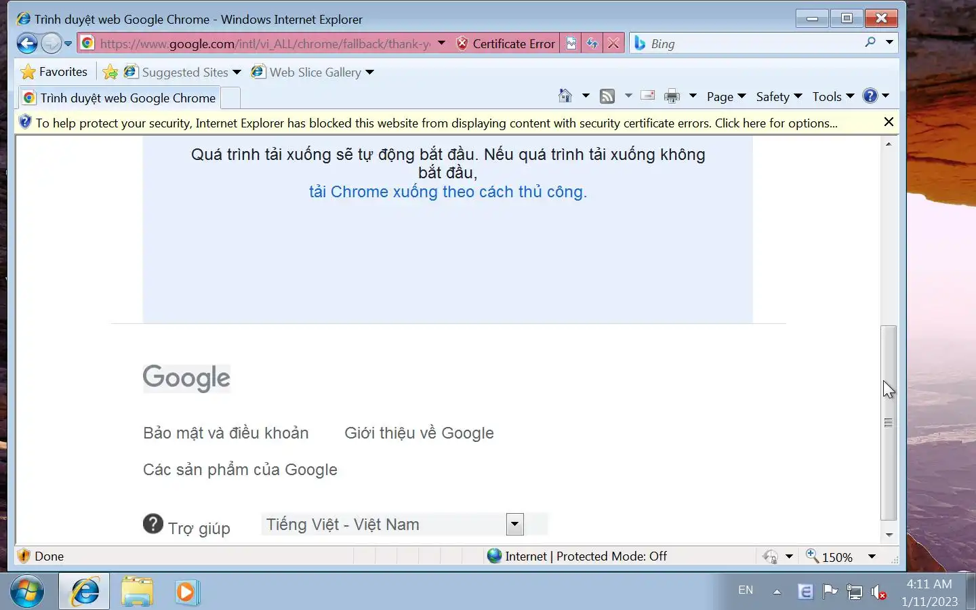The height and width of the screenshot is (610, 976).
Task: Open recent pages dropdown beside Forward button
Action: [x=68, y=44]
